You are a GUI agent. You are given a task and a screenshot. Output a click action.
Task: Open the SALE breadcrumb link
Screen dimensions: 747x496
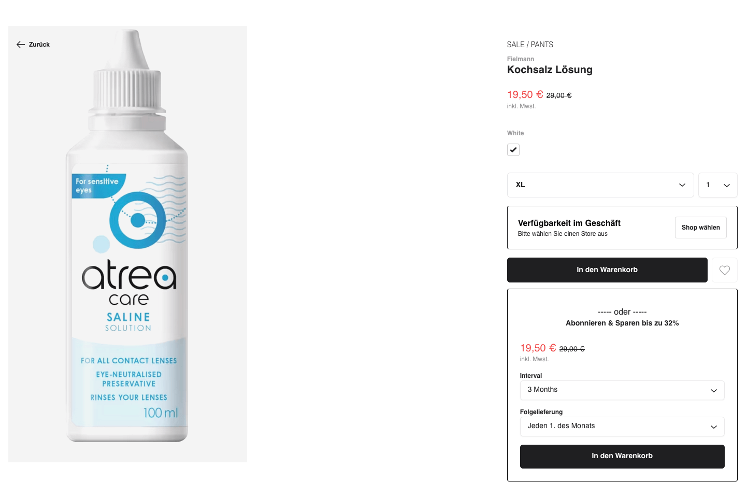click(515, 45)
